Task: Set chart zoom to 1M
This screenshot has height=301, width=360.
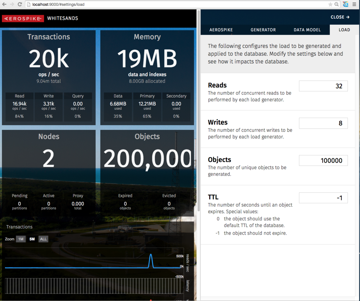Action: tap(21, 239)
